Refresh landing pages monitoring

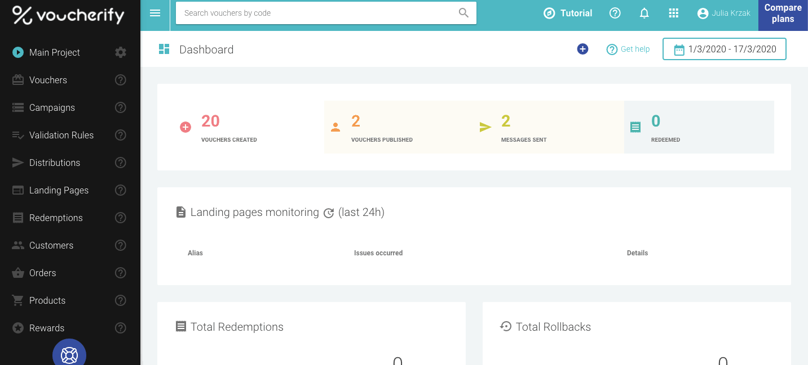pyautogui.click(x=329, y=213)
